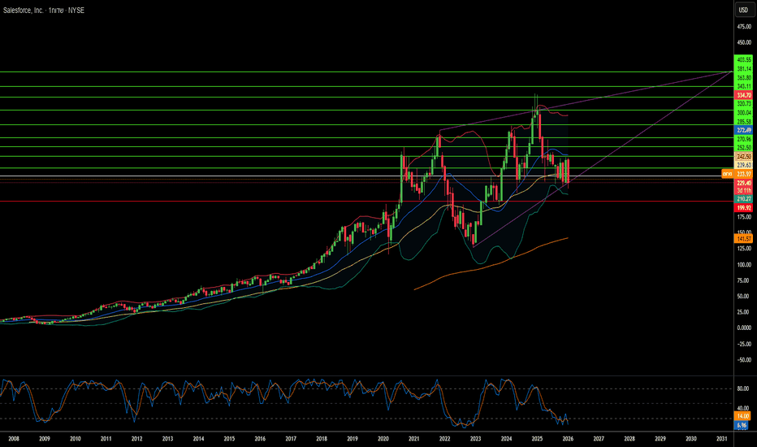Click the 80.00 oscillator axis tick

click(x=743, y=388)
